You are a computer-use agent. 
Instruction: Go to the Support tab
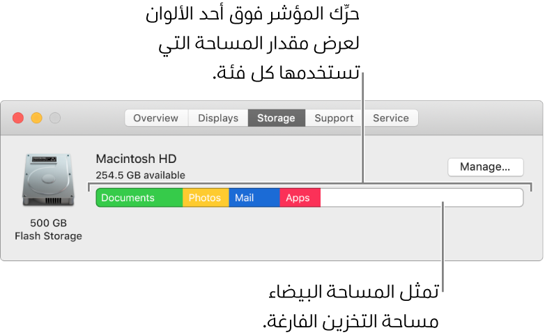click(334, 118)
